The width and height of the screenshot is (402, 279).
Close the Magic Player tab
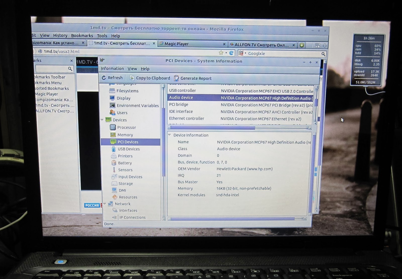(224, 44)
